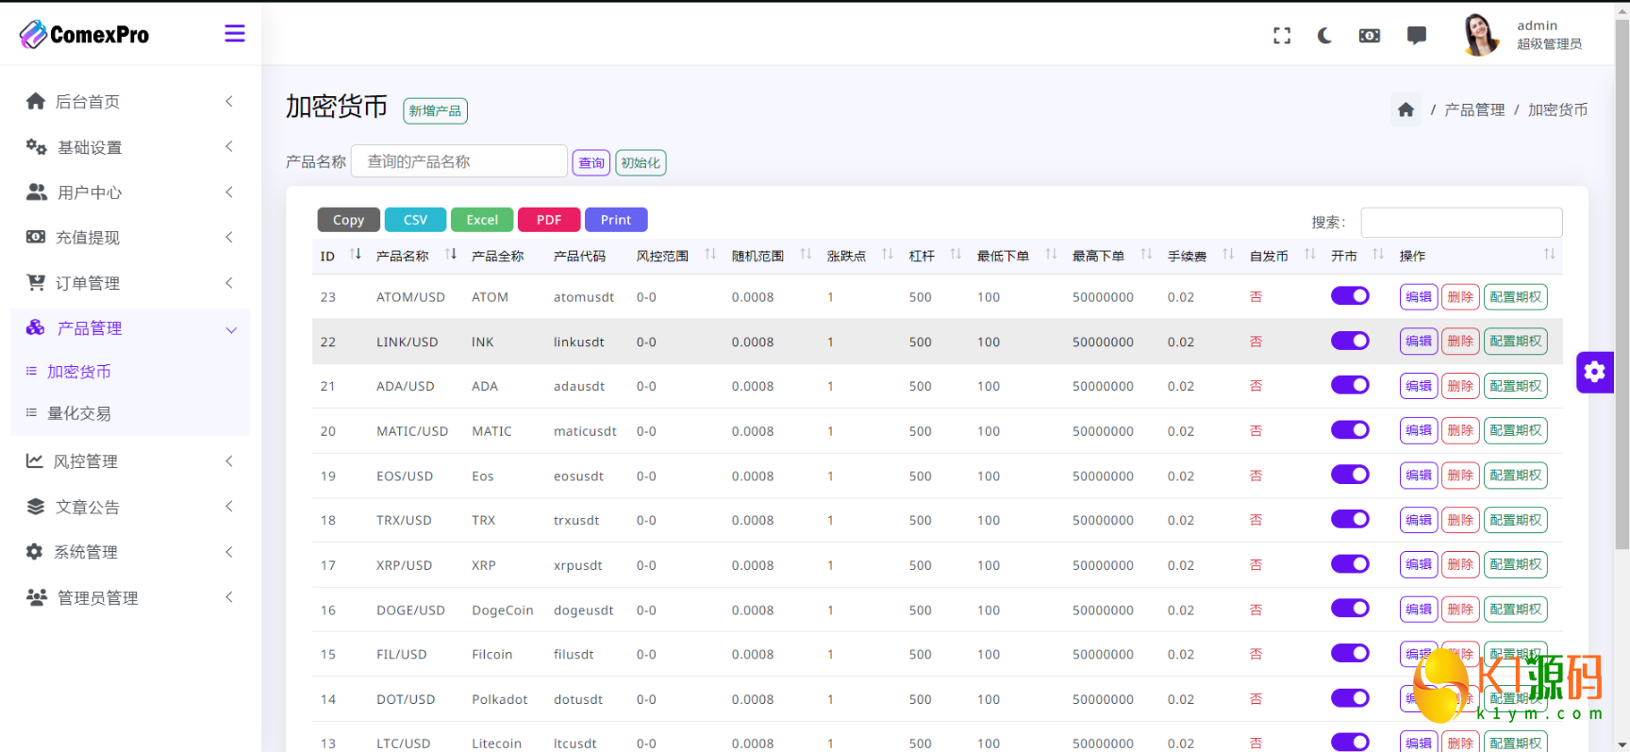Click the 产品名称 query input field
Screen dimensions: 1630x752
click(458, 161)
